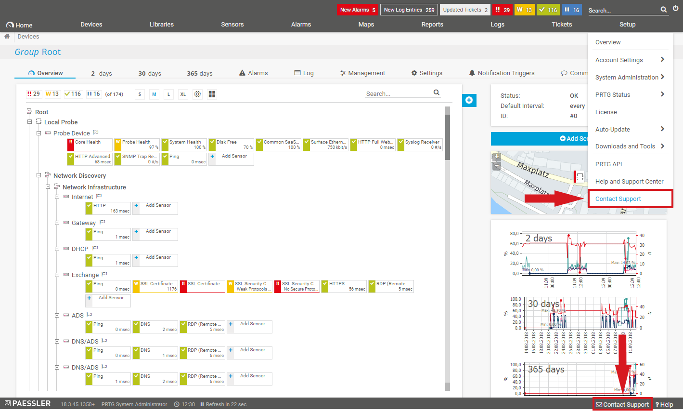
Task: Click search magnifier in device tree panel
Action: 437,93
